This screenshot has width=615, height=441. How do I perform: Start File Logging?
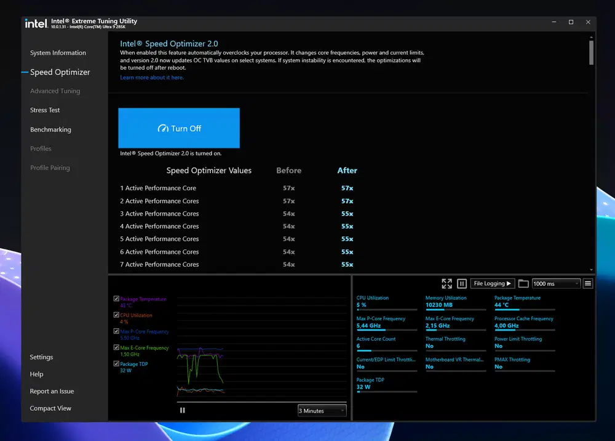tap(492, 283)
